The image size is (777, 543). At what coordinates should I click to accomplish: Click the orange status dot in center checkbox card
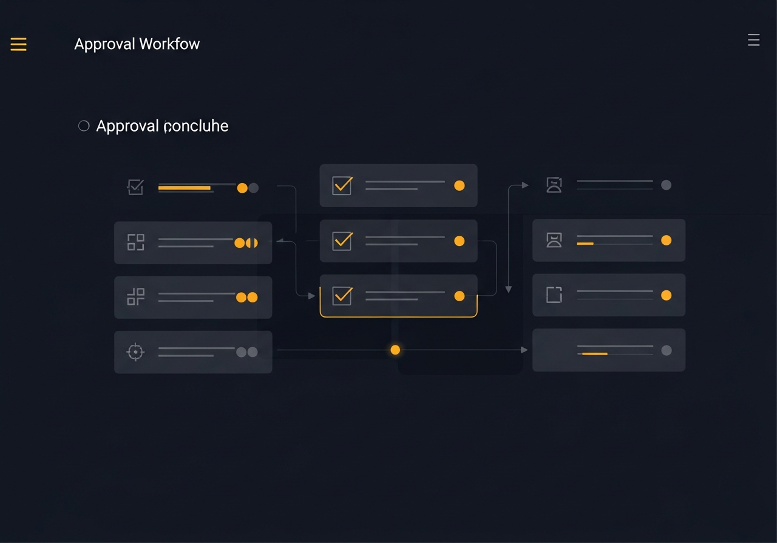460,241
